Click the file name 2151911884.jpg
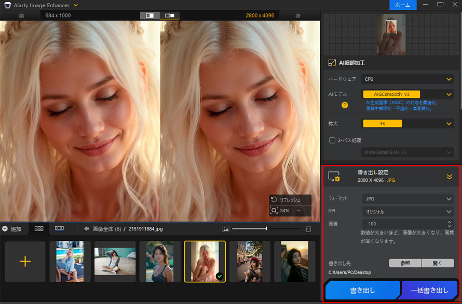This screenshot has height=304, width=462. [x=145, y=229]
